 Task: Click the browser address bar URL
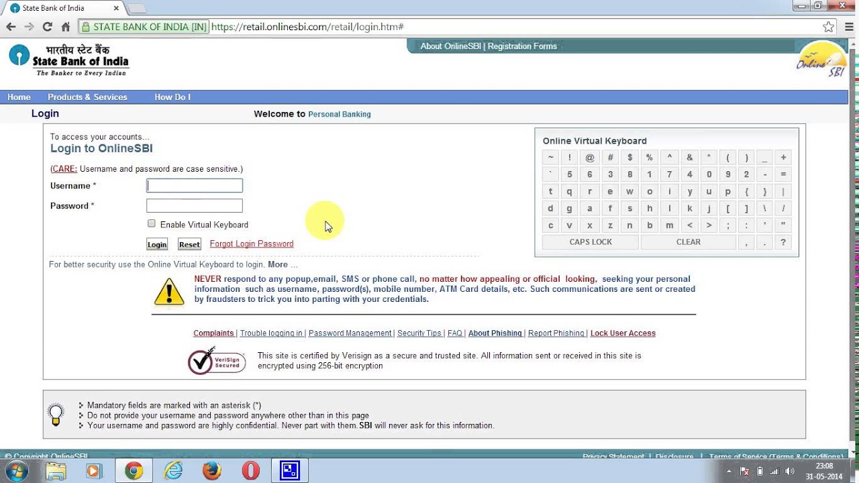tap(307, 27)
